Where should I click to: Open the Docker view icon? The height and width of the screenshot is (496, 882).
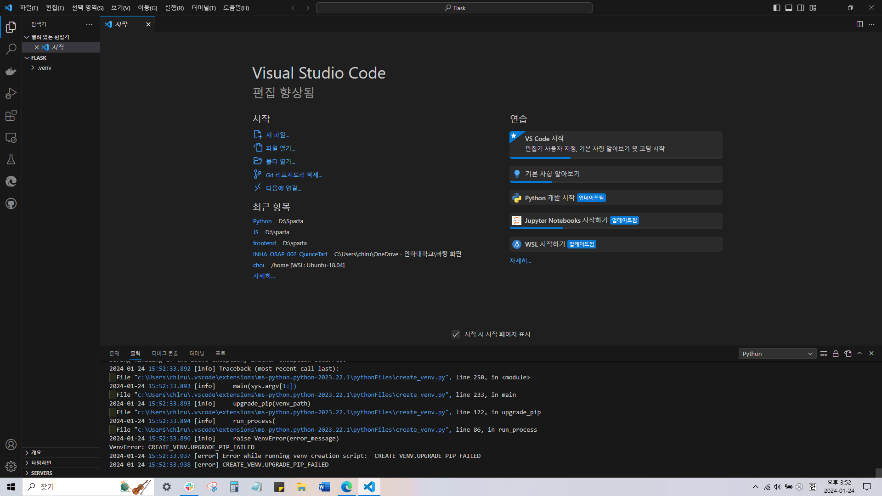pos(11,71)
